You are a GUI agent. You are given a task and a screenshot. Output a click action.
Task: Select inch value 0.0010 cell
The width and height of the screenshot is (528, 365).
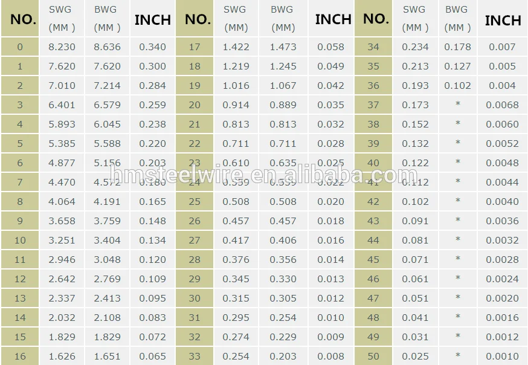[x=502, y=357]
